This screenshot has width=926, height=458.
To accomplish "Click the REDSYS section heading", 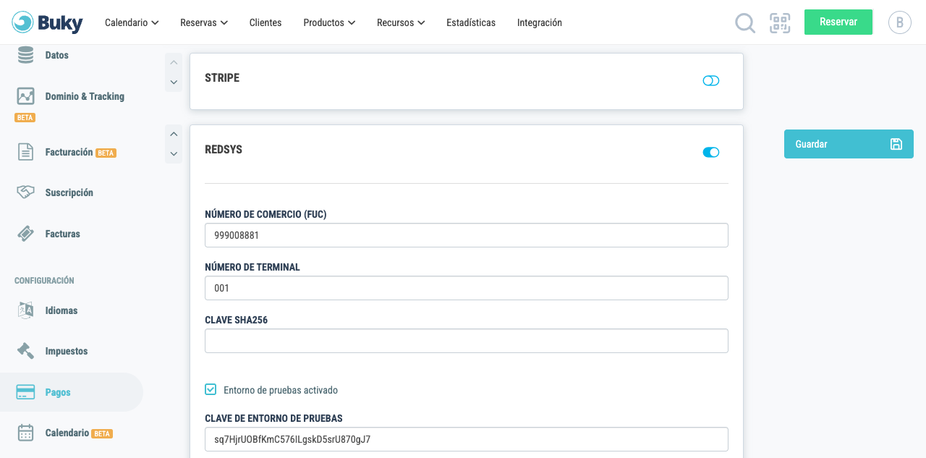I will point(224,150).
